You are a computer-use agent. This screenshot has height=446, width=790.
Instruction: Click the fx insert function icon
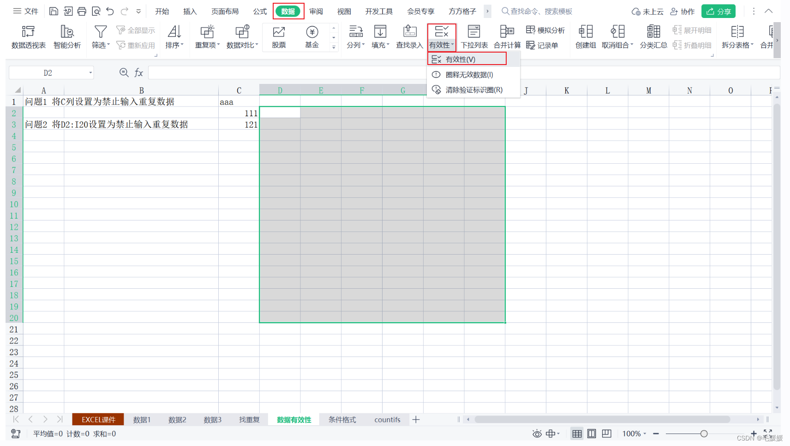(138, 72)
